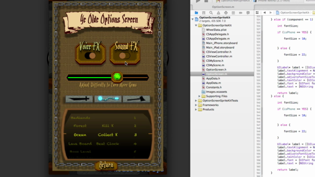
Task: Open the Issue navigator warning icon
Action: [x=219, y=13]
